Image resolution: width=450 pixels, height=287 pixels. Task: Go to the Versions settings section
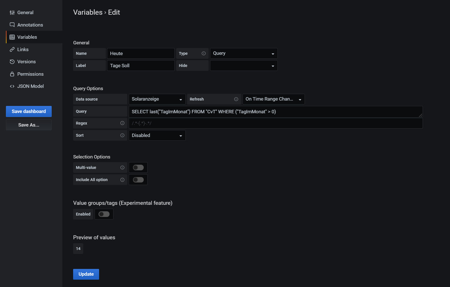26,62
